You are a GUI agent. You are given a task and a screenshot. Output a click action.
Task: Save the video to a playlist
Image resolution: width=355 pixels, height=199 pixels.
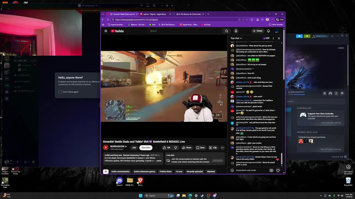point(200,148)
